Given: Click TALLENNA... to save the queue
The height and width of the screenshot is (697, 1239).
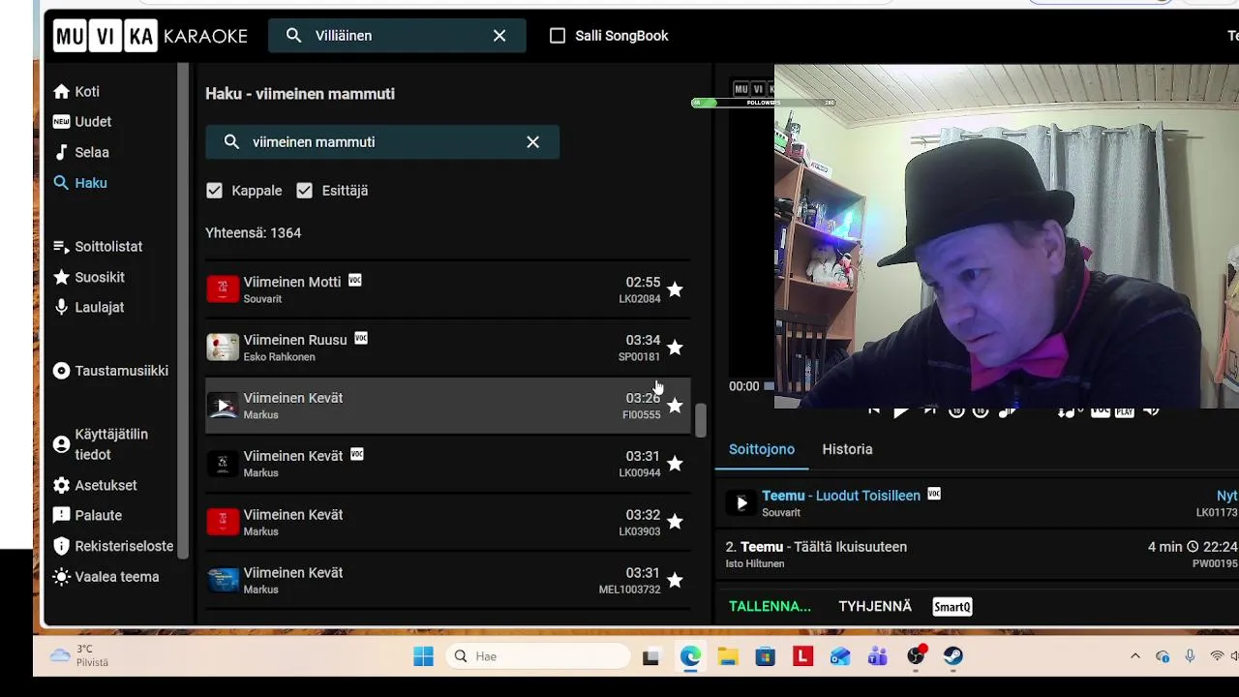Looking at the screenshot, I should [770, 607].
